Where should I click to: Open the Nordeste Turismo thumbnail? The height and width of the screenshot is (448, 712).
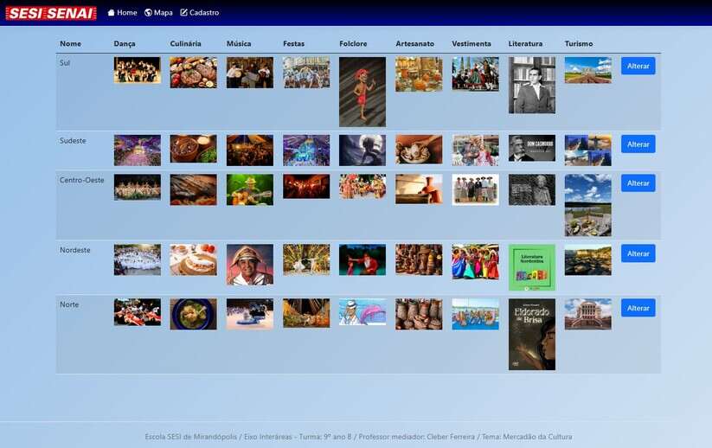588,259
